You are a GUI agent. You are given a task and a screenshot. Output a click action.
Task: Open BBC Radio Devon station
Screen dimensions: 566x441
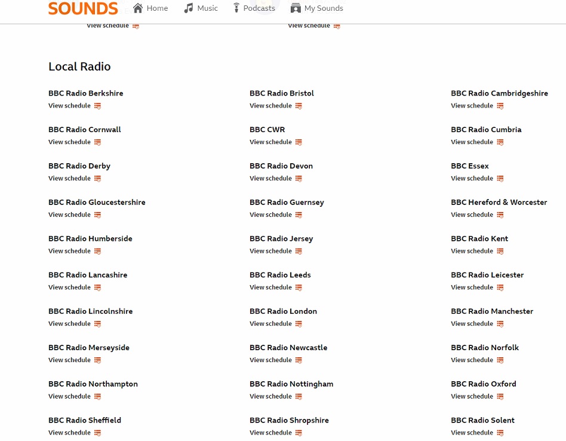(281, 166)
